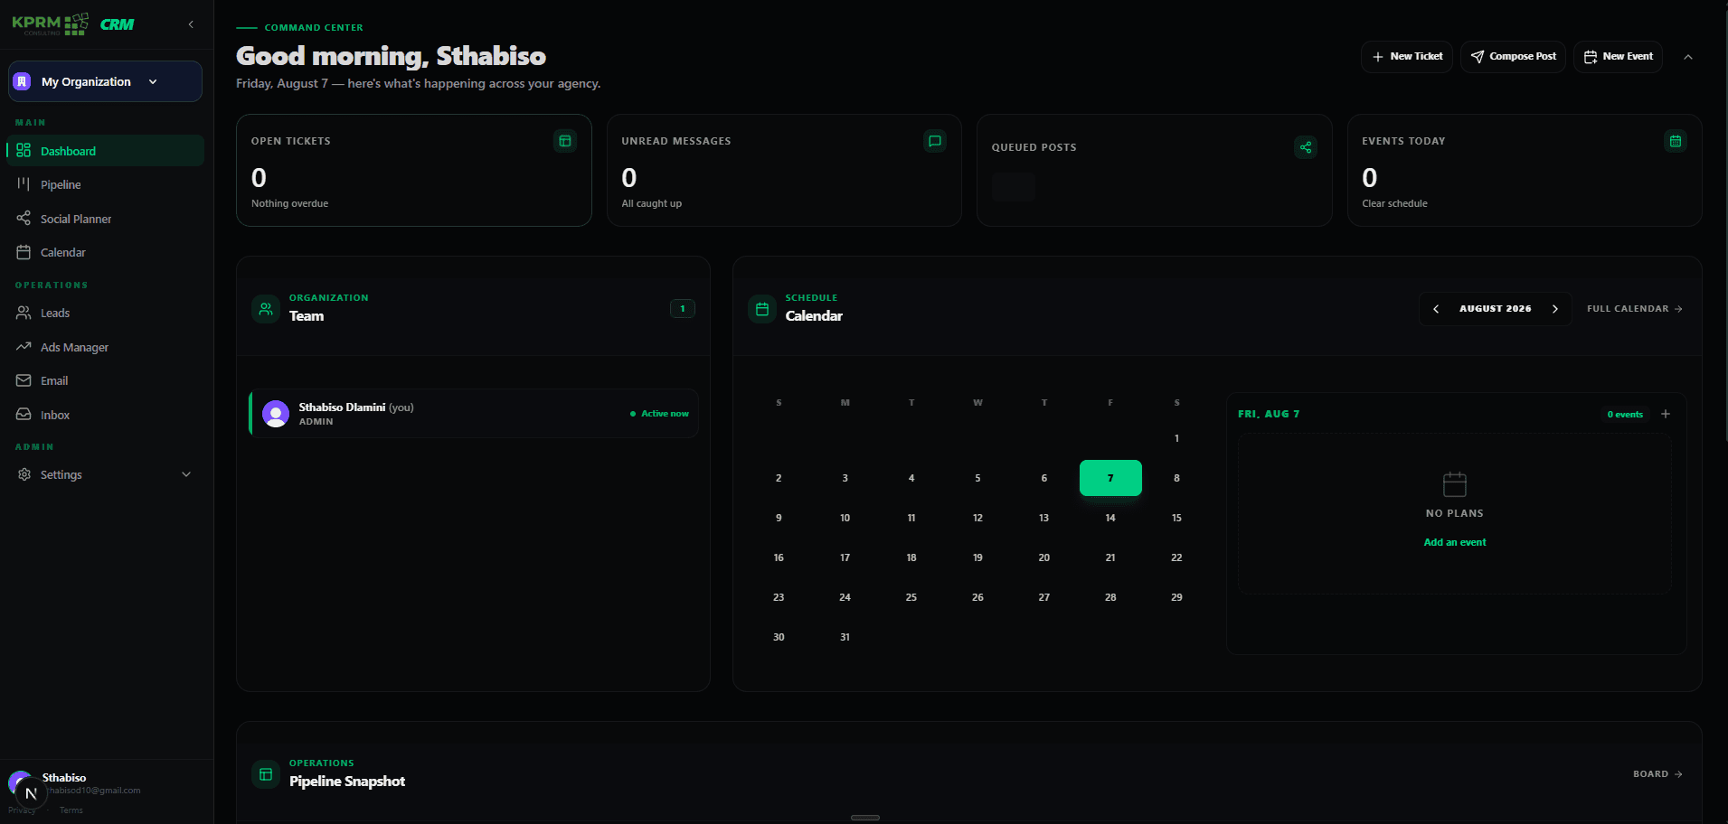
Task: Select August 25 in the calendar
Action: pos(911,597)
